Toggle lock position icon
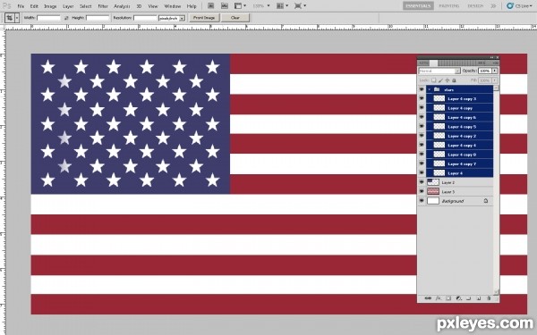 (447, 80)
